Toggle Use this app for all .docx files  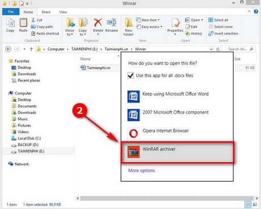pyautogui.click(x=130, y=75)
